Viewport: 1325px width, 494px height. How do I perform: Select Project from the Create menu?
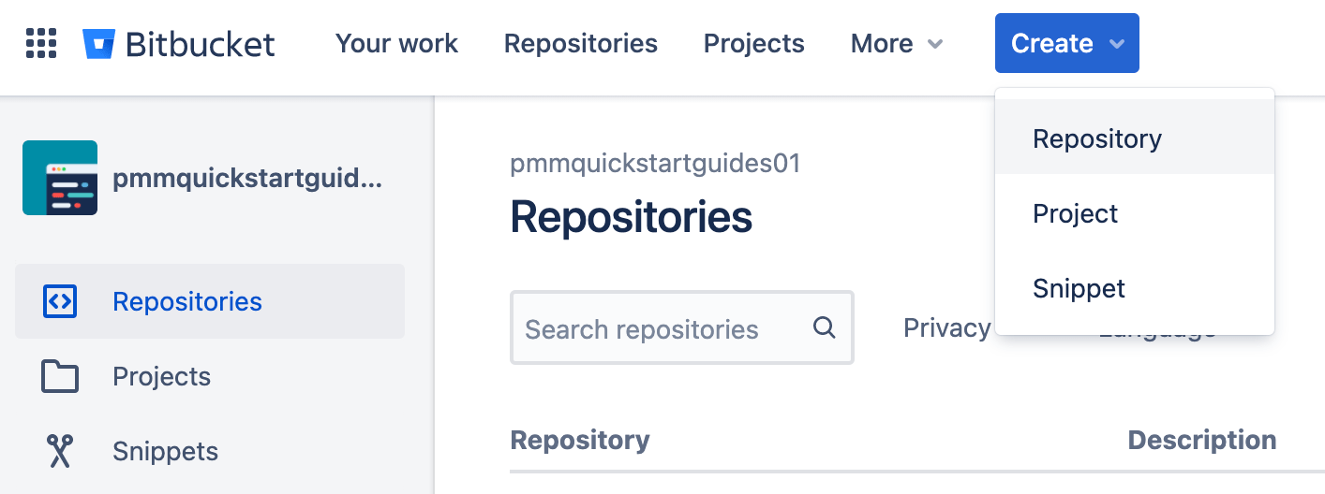pos(1075,213)
